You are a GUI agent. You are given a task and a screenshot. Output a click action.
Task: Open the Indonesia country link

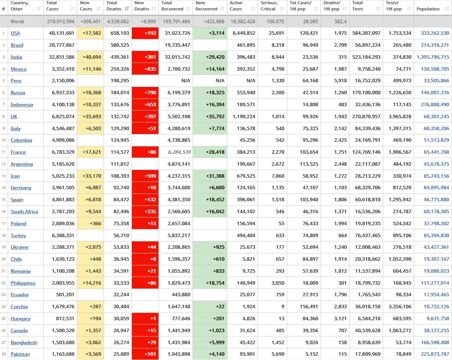22,105
